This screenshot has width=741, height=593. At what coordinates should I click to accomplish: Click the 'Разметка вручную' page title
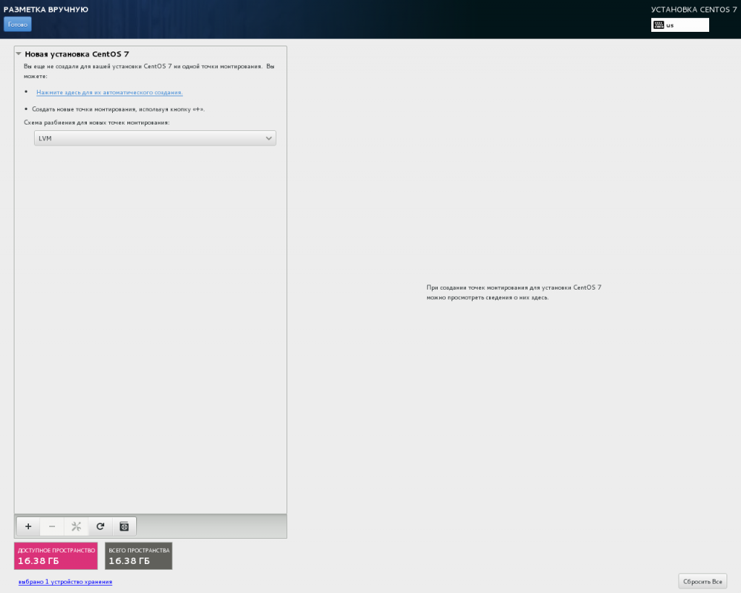click(46, 9)
